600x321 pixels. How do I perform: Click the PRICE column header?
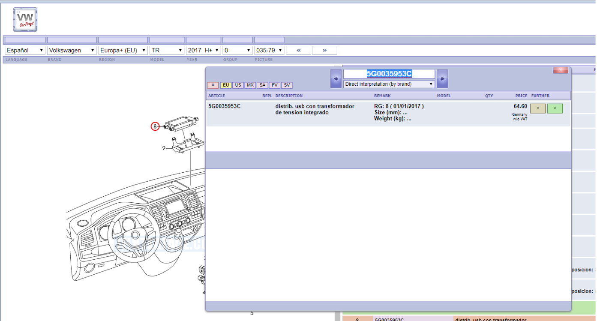tap(521, 96)
